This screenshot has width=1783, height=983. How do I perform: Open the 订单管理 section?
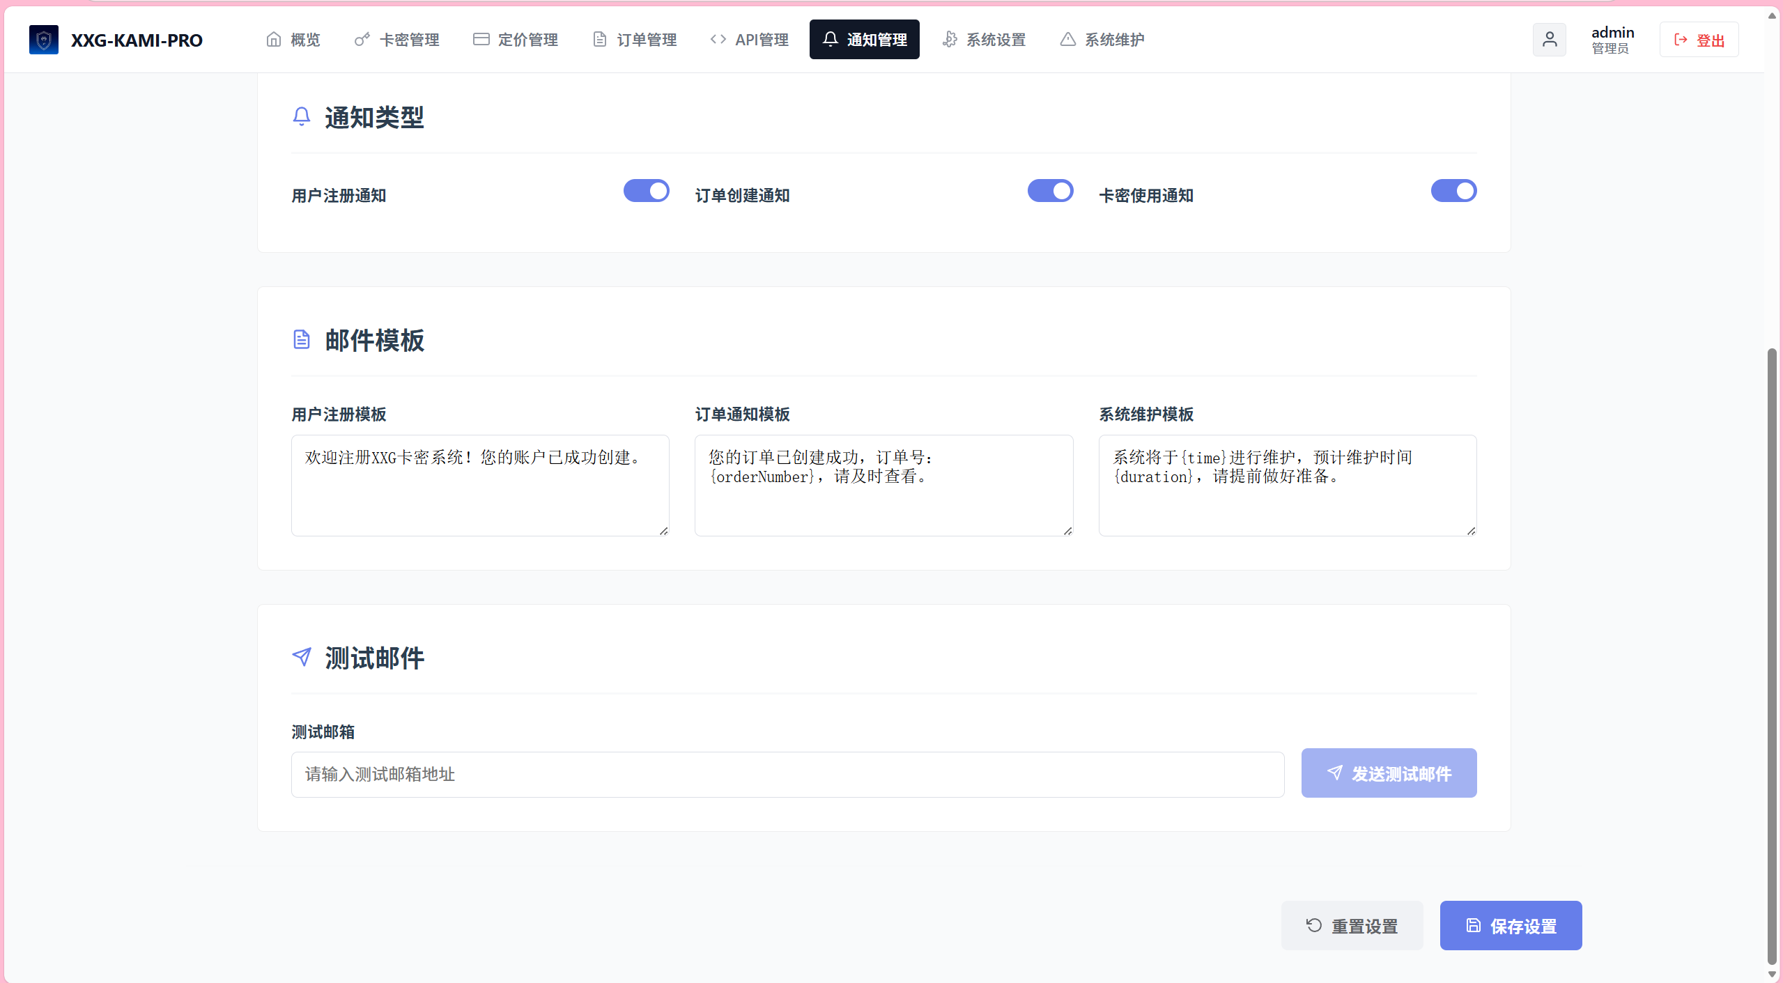[x=633, y=40]
